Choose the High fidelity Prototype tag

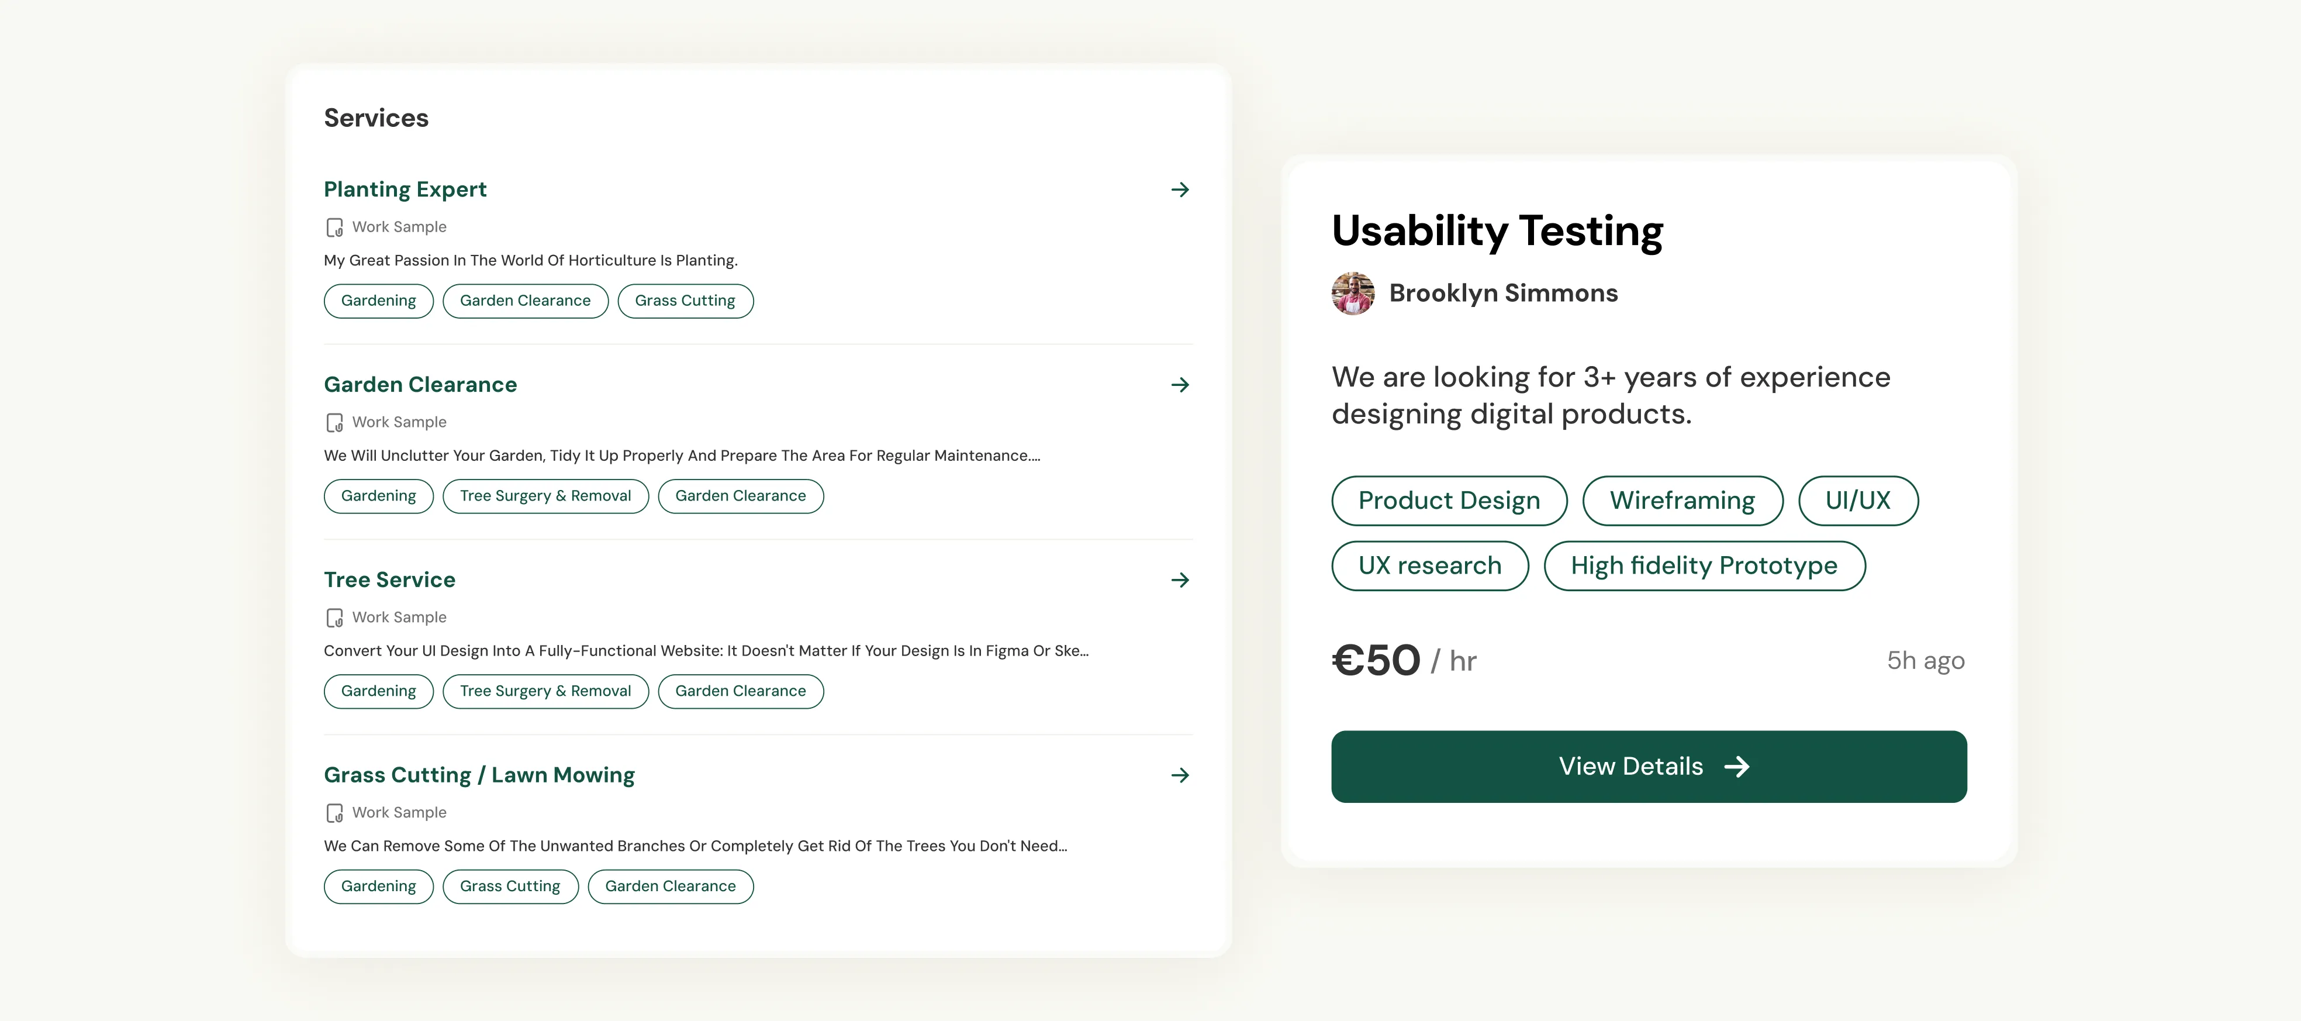tap(1704, 566)
